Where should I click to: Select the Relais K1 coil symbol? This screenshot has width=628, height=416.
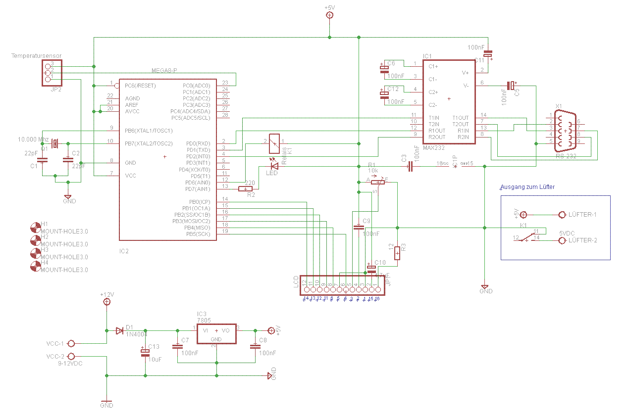click(274, 142)
